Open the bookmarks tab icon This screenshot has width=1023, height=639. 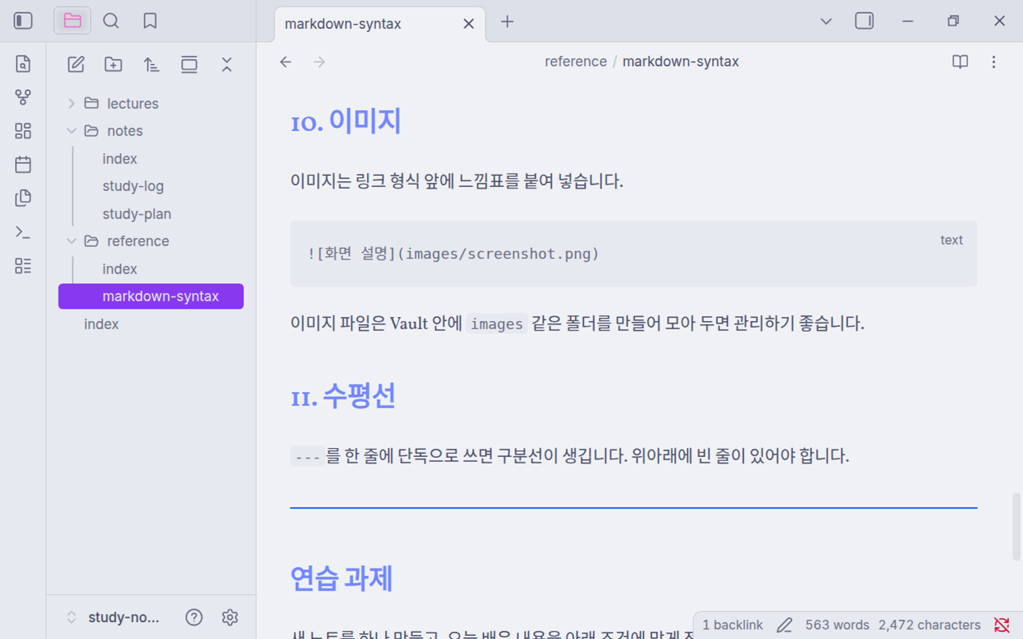coord(150,21)
